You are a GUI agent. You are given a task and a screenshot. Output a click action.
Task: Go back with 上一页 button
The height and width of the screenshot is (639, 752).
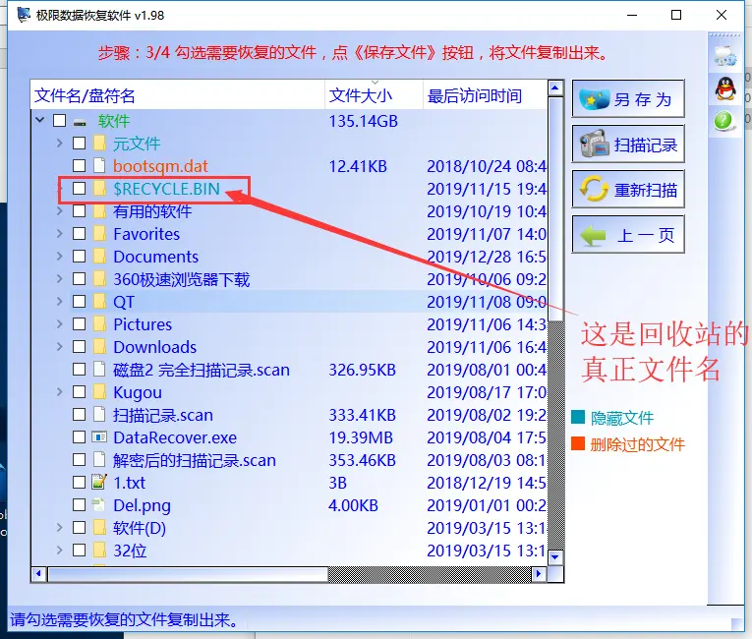click(628, 234)
